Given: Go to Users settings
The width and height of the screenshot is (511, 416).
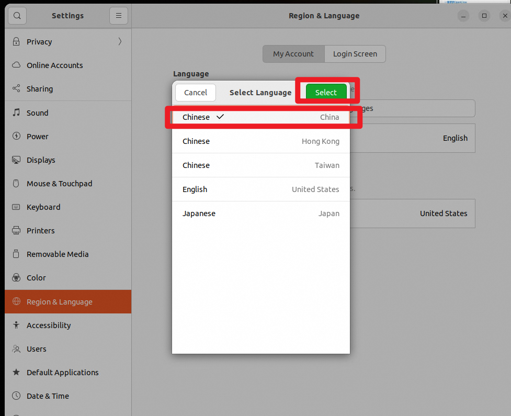Looking at the screenshot, I should [x=68, y=349].
